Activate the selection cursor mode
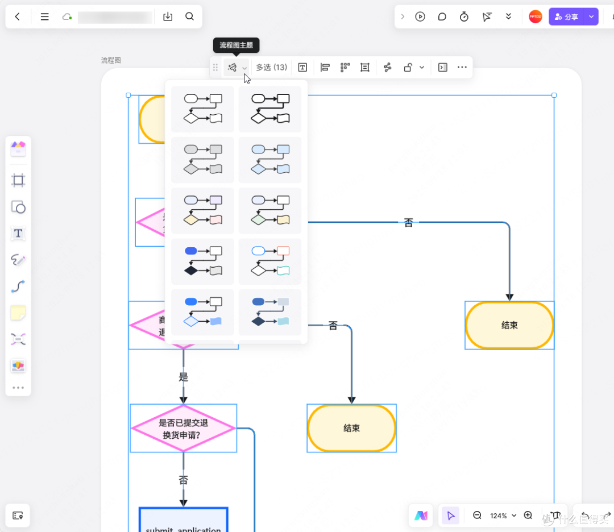Image resolution: width=614 pixels, height=532 pixels. [451, 516]
